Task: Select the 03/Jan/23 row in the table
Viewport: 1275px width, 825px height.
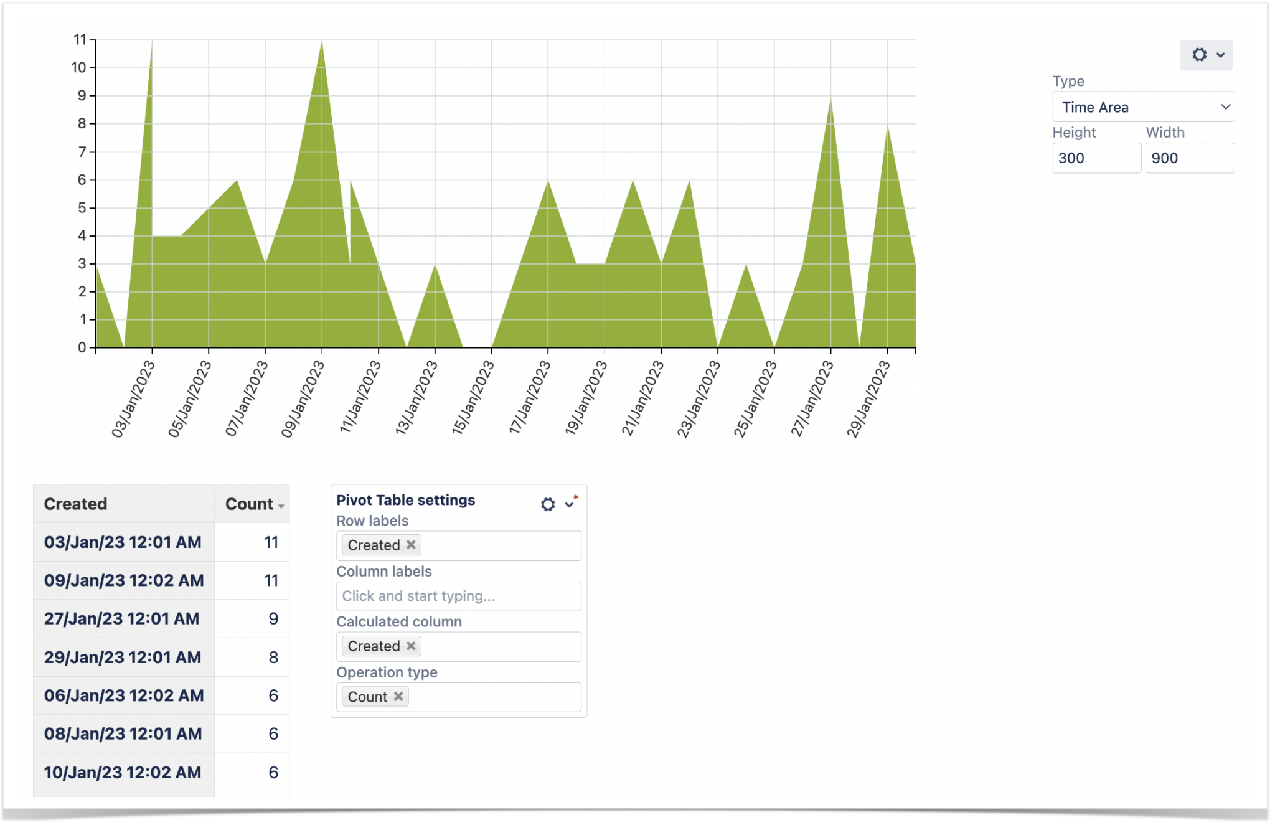Action: click(122, 542)
